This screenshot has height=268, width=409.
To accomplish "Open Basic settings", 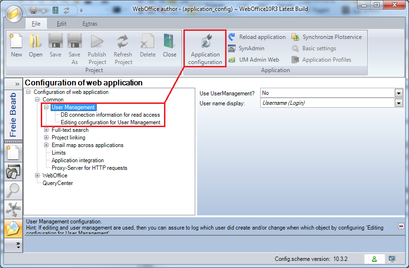I will [x=314, y=48].
